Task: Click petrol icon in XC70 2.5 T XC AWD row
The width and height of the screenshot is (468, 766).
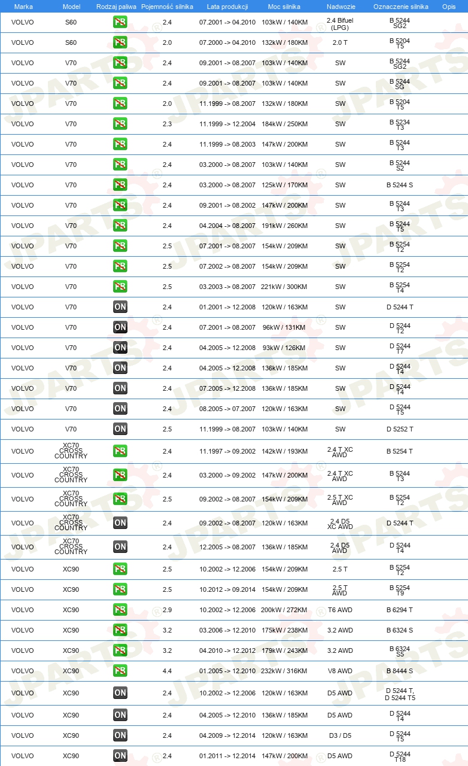Action: tap(120, 499)
